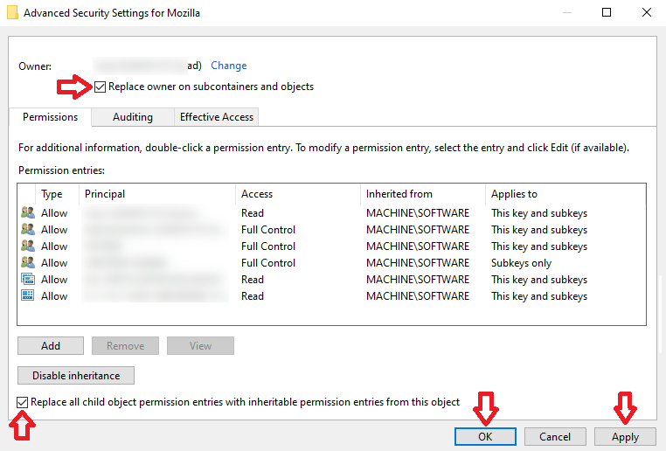Click the icon of the Subkeys only entry
Viewport: 666px width, 451px height.
[26, 263]
